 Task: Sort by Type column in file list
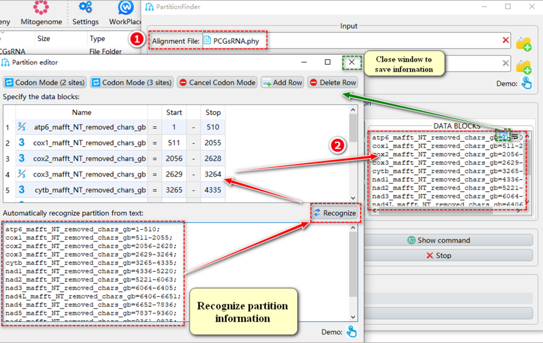(98, 38)
